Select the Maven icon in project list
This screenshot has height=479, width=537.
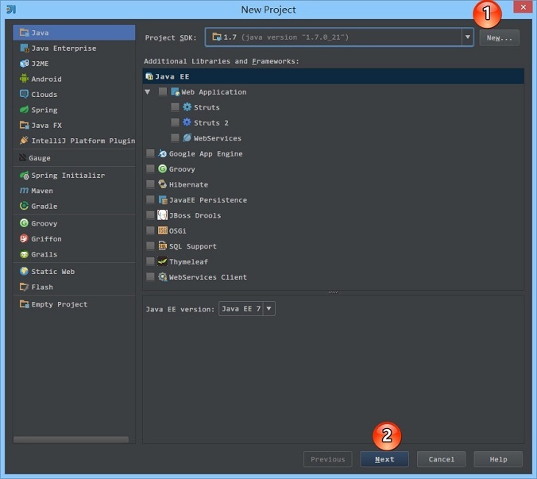pos(24,191)
